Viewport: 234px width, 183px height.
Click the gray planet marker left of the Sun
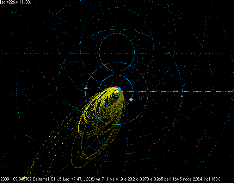pos(86,89)
